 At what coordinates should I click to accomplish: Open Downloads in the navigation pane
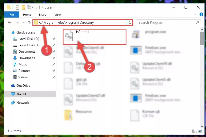click(x=27, y=58)
